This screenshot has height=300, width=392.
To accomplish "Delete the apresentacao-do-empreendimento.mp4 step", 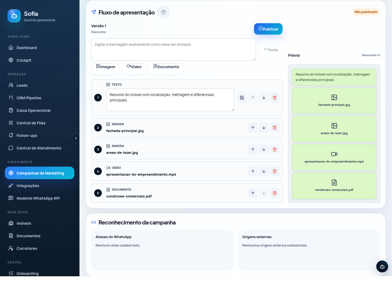I will coord(275,171).
